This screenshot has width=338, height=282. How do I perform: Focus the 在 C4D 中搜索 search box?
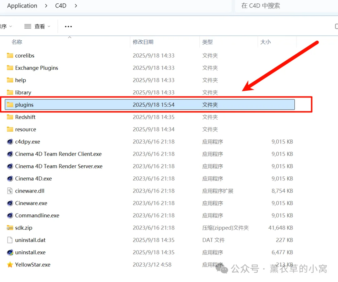[286, 6]
